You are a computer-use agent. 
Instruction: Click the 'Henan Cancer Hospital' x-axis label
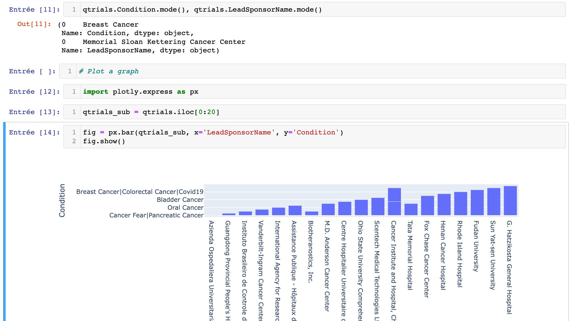point(443,255)
